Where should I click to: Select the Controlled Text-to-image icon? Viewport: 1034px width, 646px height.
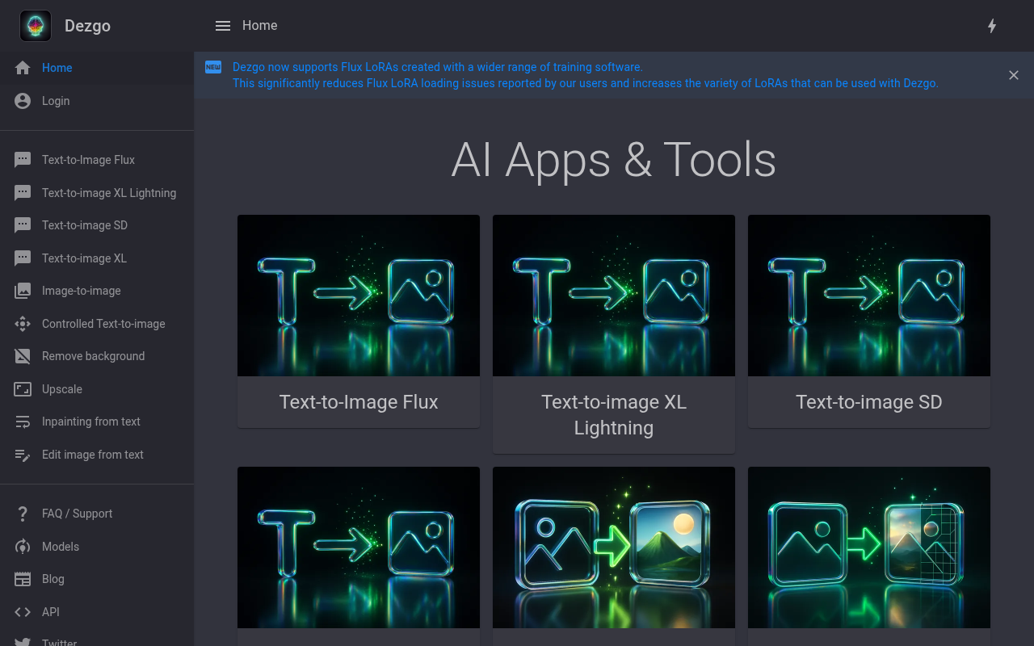coord(23,324)
